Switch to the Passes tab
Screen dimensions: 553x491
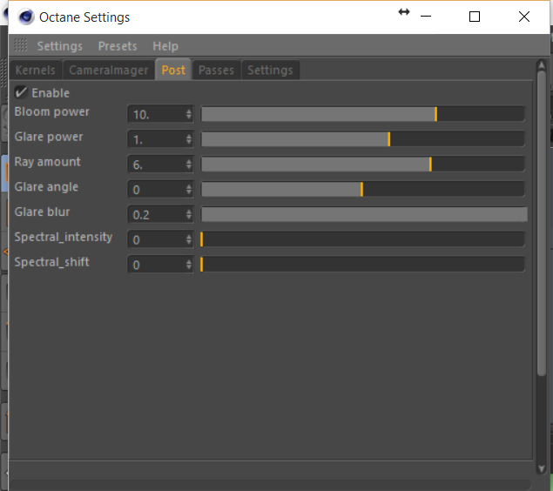(216, 71)
